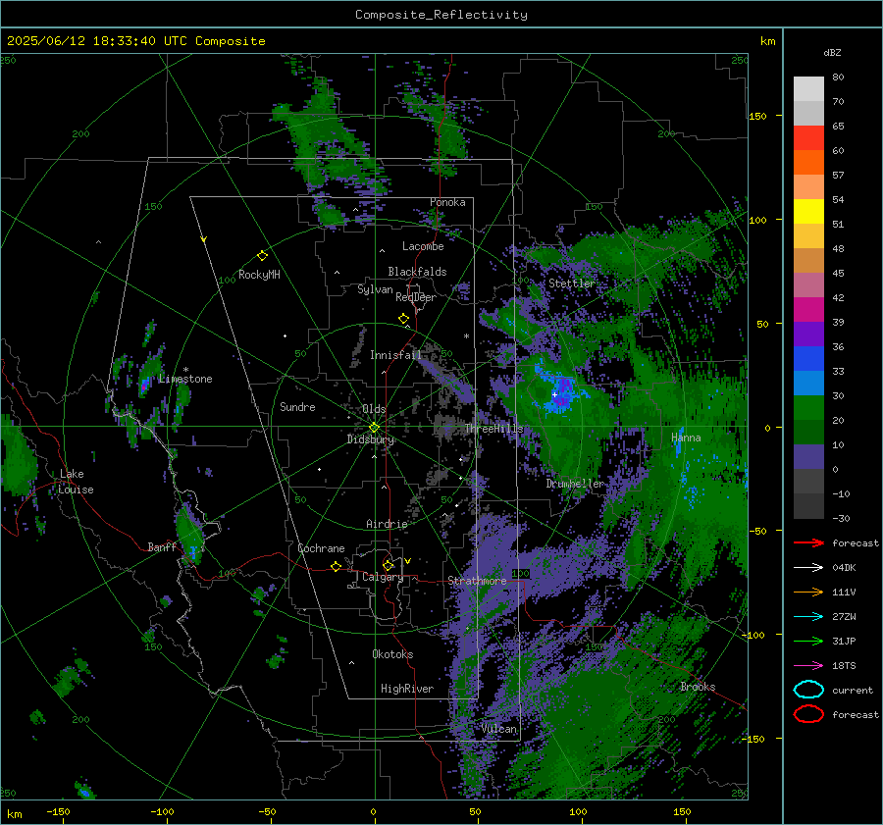Click the Blackfalds town label
Screen dimensions: 883x825
tap(417, 272)
